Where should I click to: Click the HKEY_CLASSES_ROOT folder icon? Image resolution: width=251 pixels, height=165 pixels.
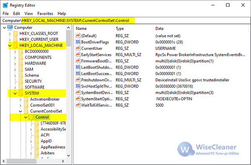15,34
